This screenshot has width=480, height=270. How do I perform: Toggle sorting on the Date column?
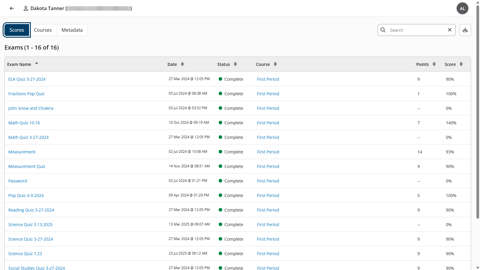click(x=182, y=64)
